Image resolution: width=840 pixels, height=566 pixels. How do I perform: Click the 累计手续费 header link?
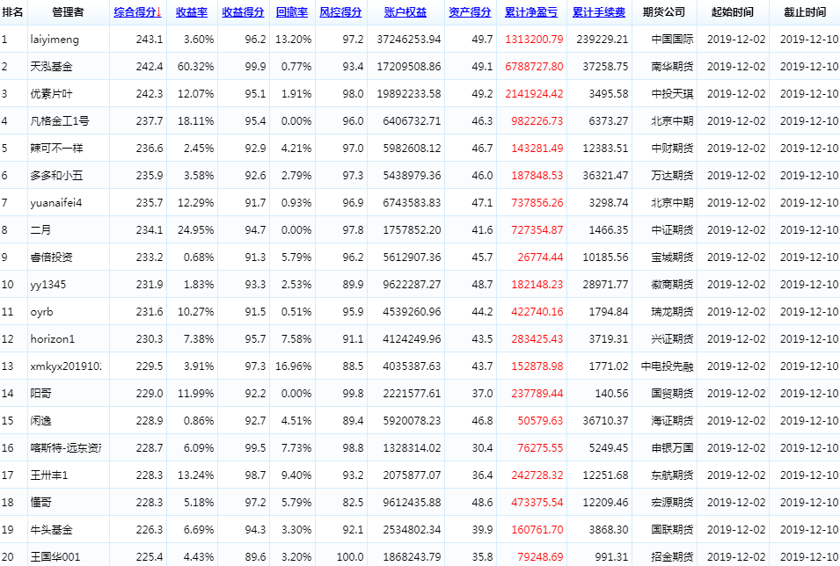(x=599, y=12)
